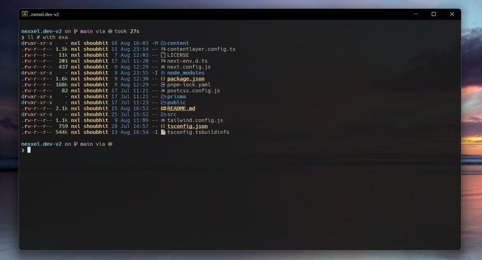The height and width of the screenshot is (260, 482).
Task: Click the markdown icon beside README.md
Action: 163,108
